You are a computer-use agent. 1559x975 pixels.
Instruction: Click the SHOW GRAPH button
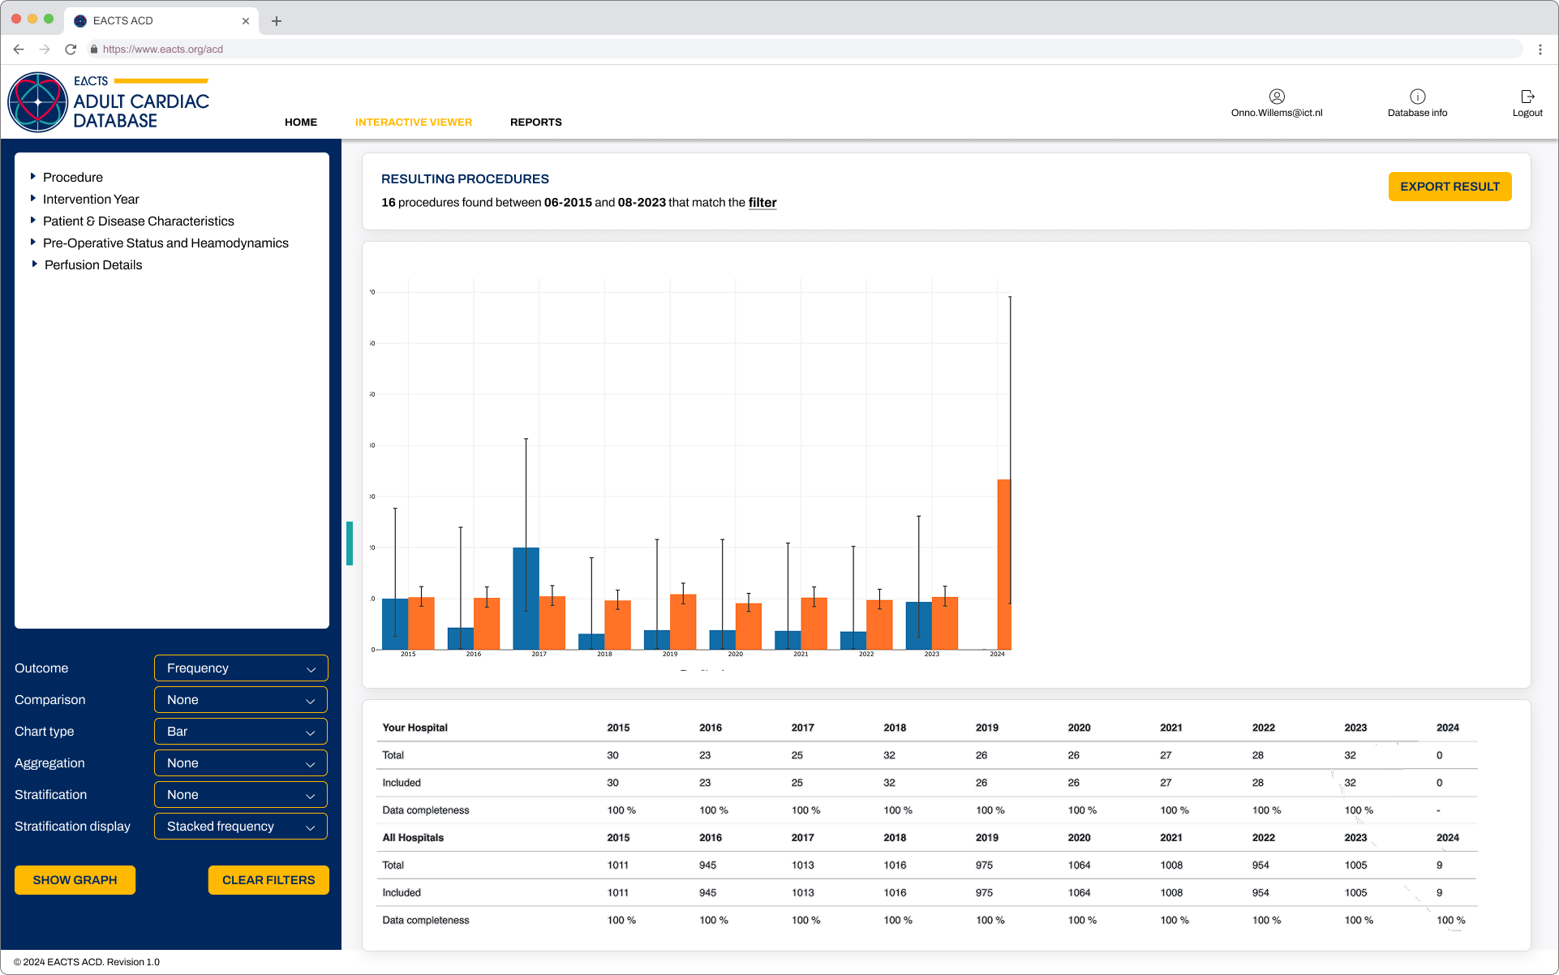(75, 879)
